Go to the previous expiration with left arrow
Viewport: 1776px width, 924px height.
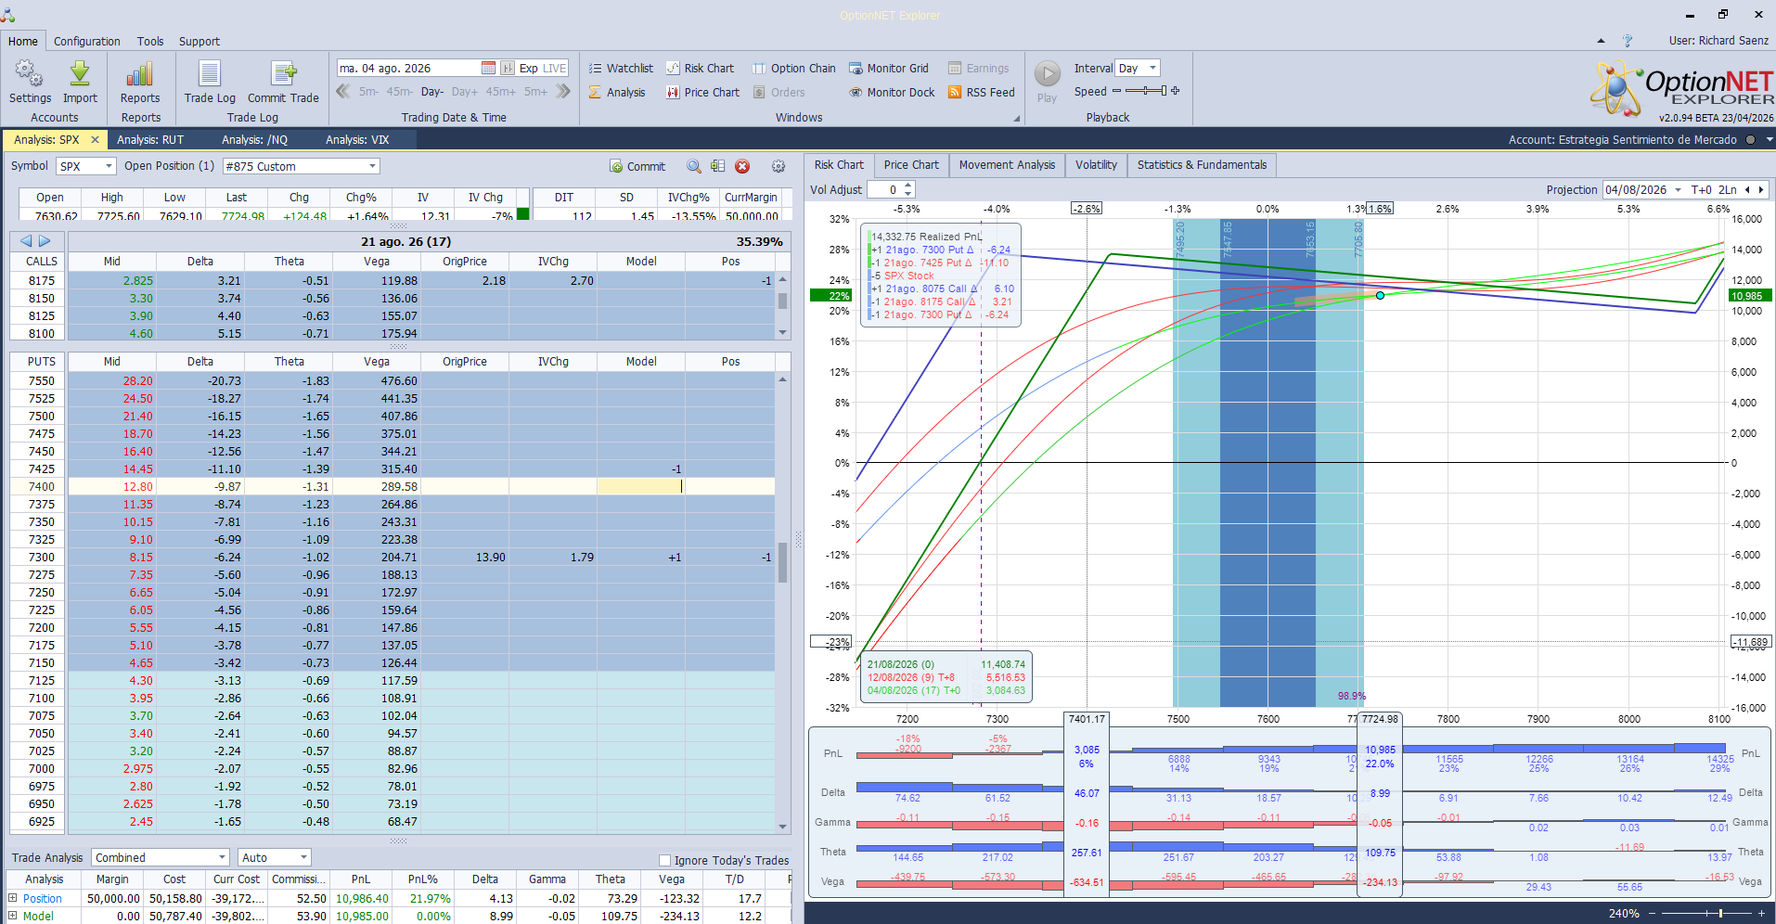click(26, 241)
